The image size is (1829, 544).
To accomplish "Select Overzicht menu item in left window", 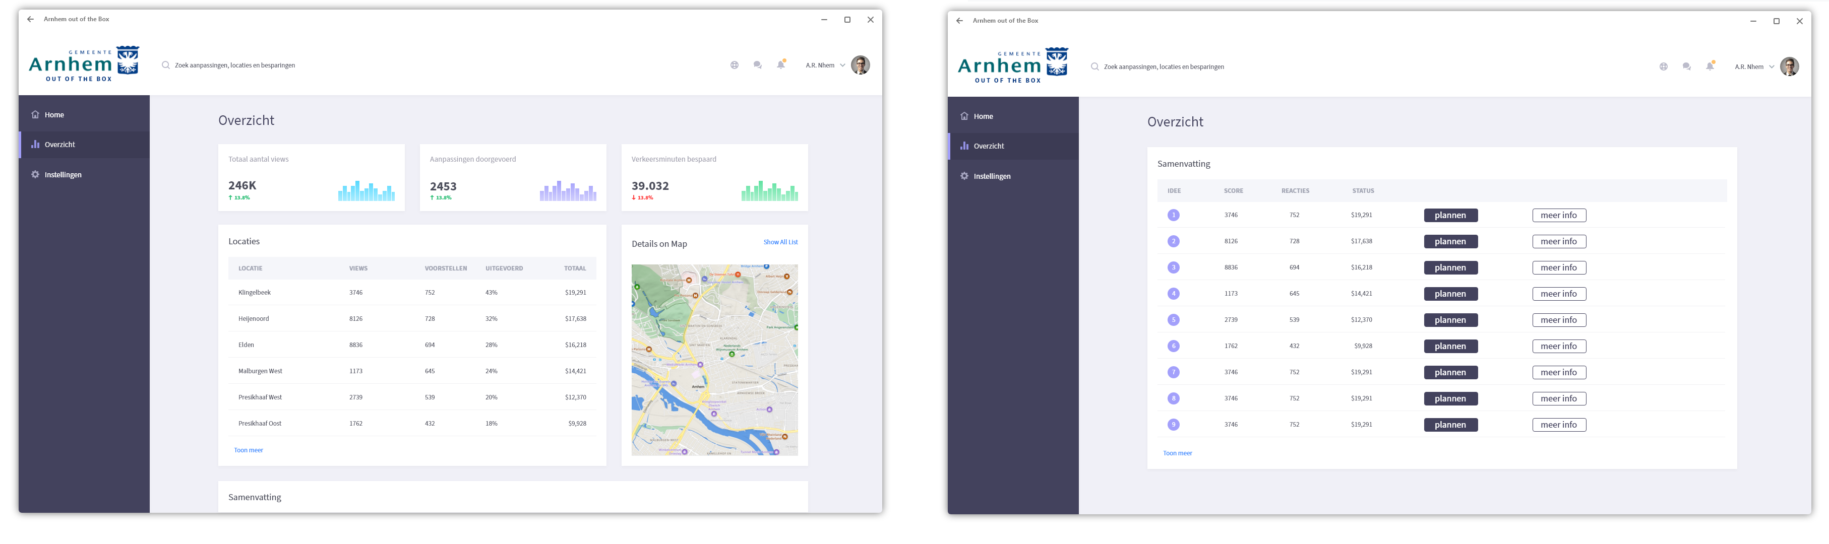I will pyautogui.click(x=84, y=145).
